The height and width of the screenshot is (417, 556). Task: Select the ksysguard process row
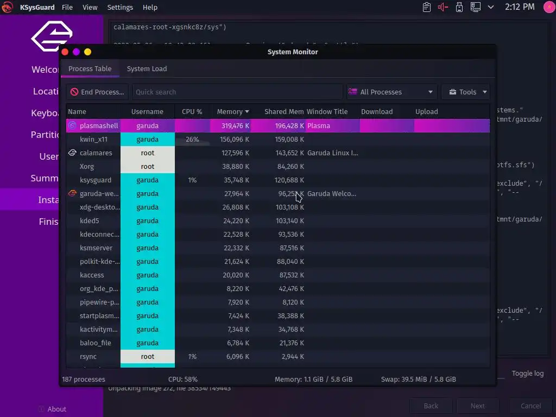pyautogui.click(x=277, y=180)
